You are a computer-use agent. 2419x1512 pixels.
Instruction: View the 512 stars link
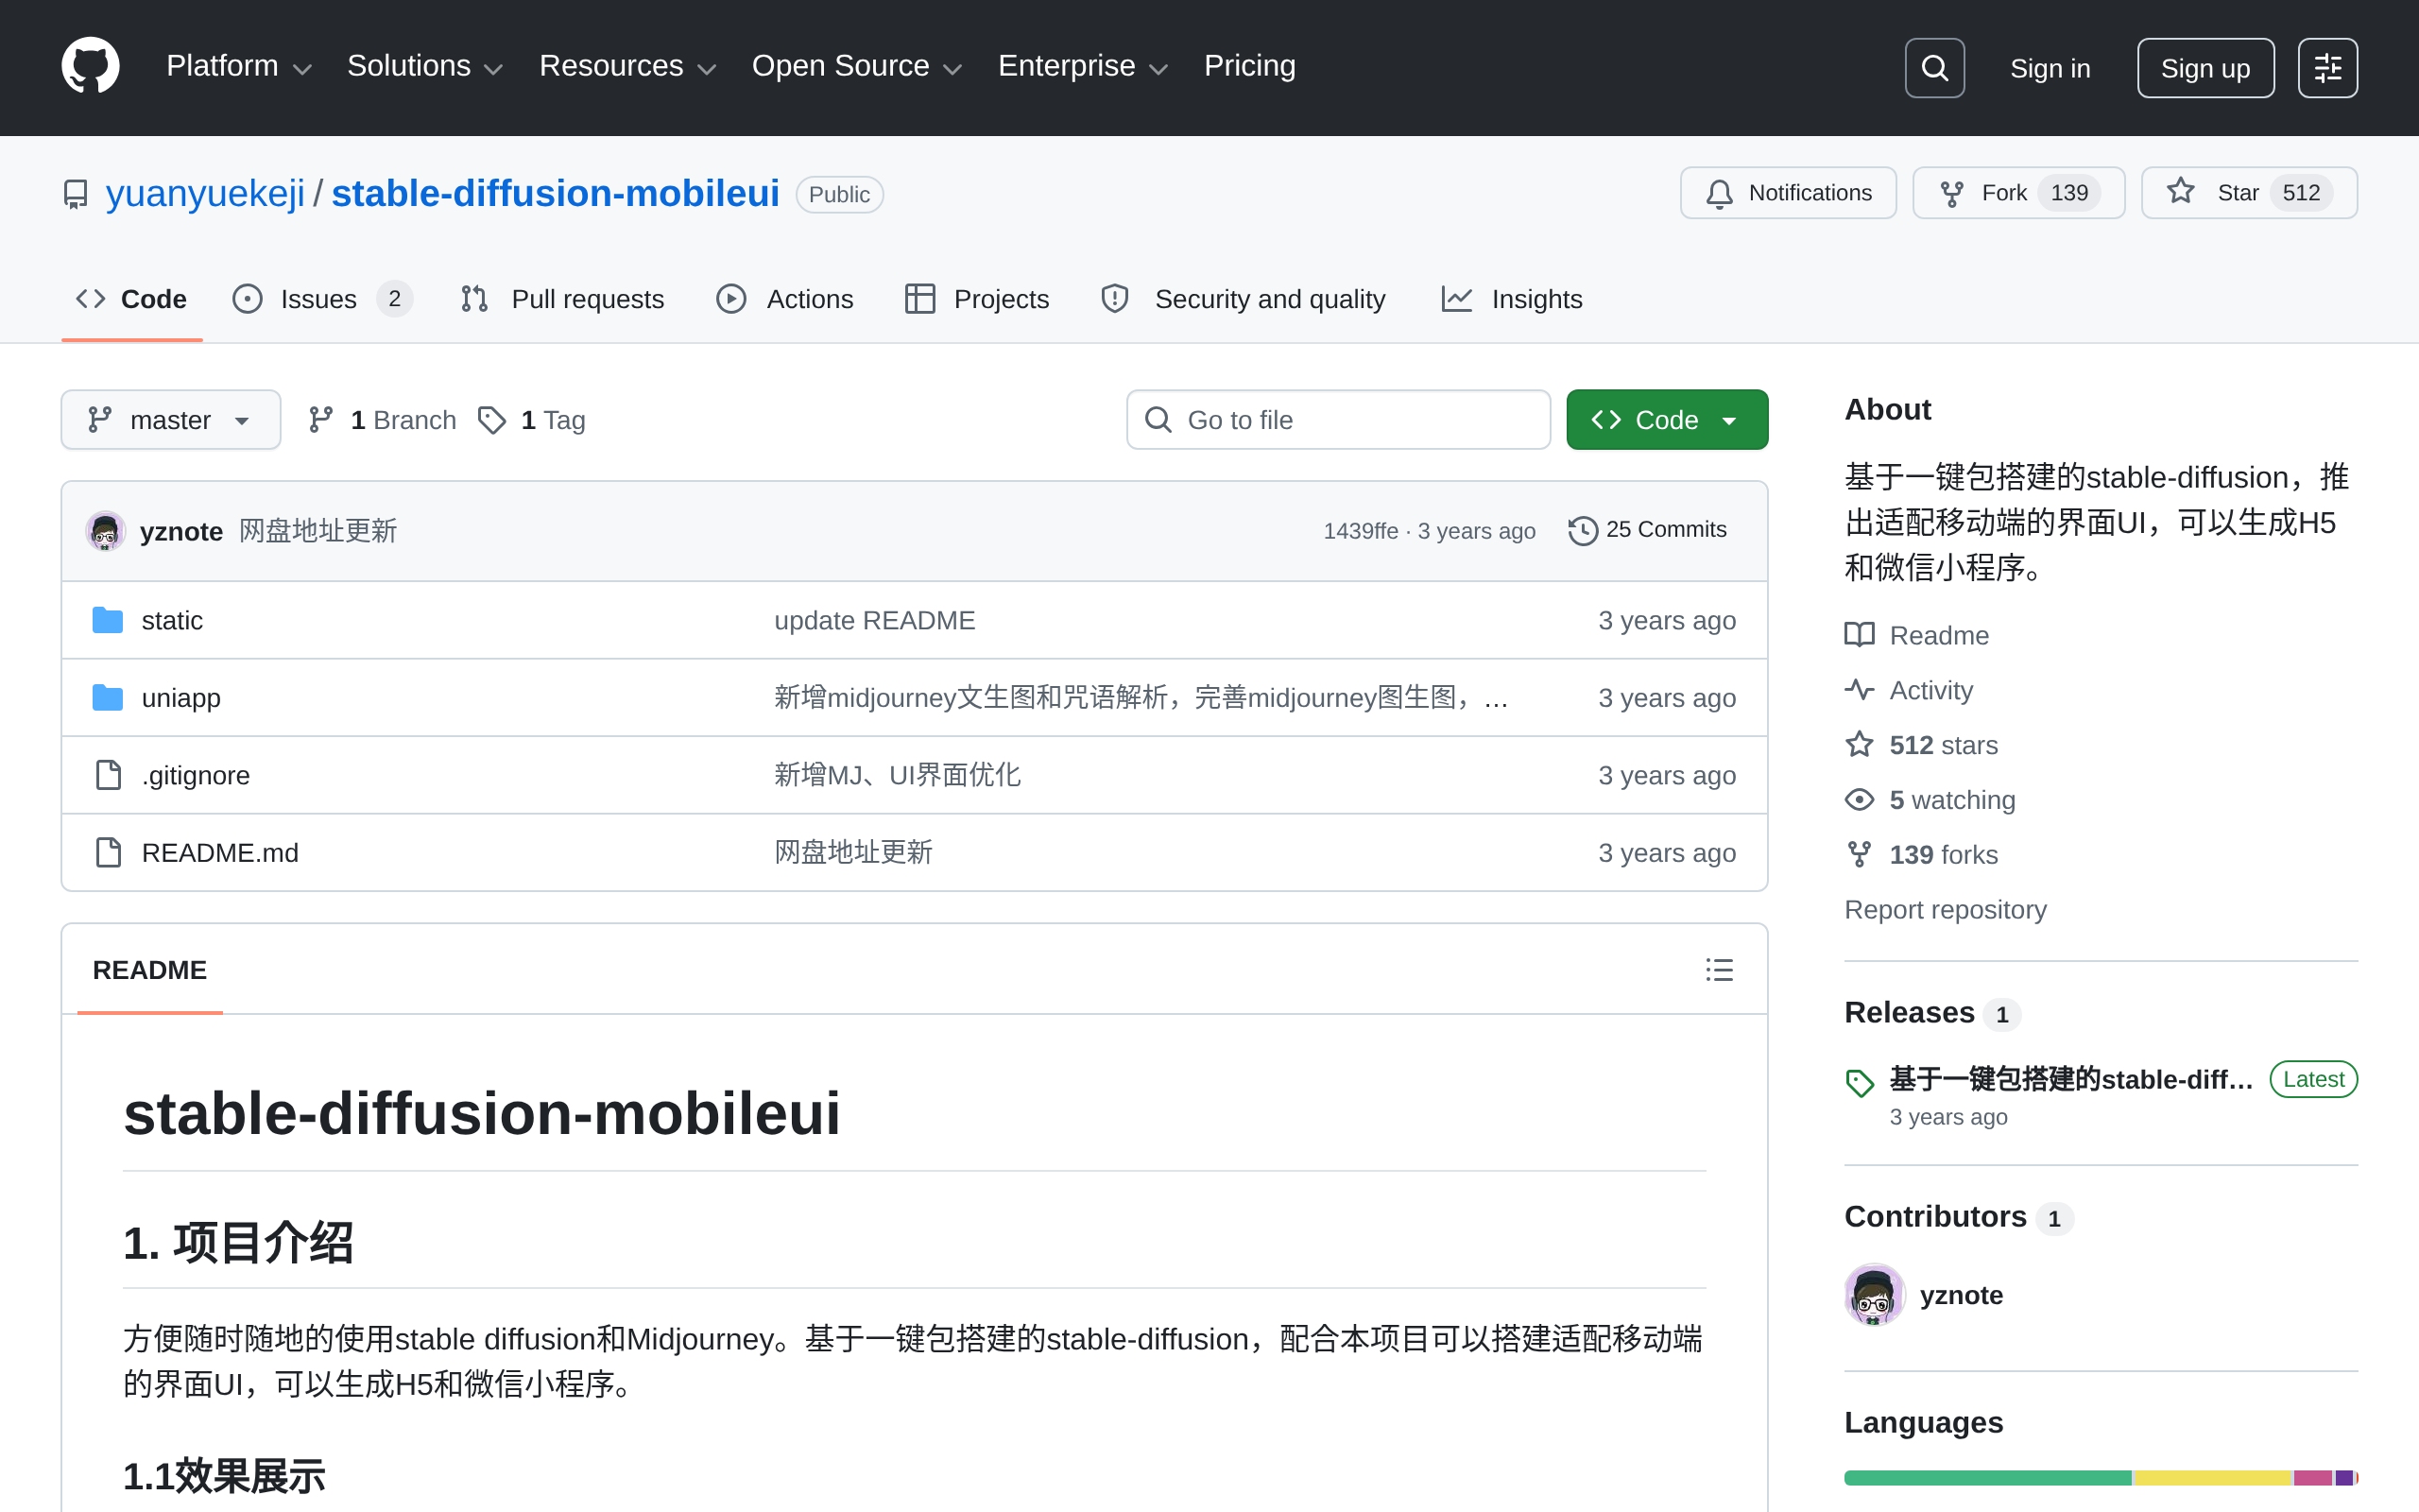click(x=1921, y=745)
